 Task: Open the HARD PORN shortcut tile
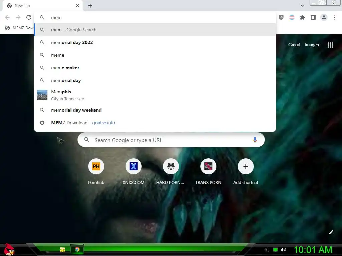coord(171,172)
